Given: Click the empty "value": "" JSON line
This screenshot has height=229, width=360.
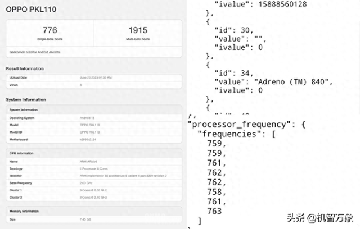Looking at the screenshot, I should point(240,39).
